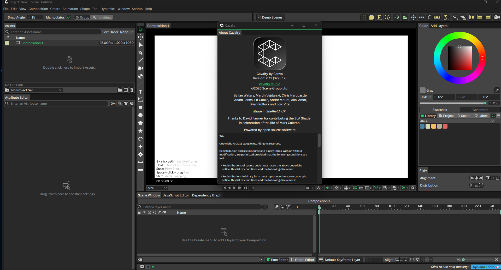Click the yellow text-on-path T icon
501x270 pixels.
click(x=446, y=17)
